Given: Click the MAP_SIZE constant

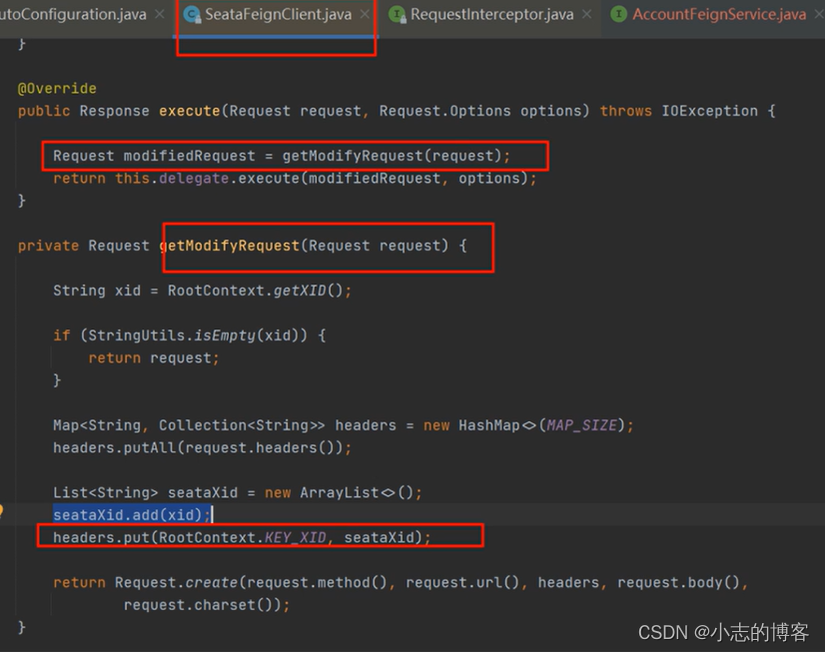Looking at the screenshot, I should [x=581, y=425].
